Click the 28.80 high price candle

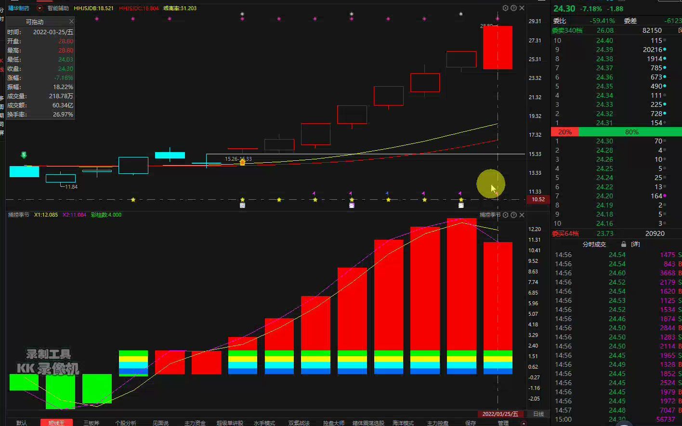[x=498, y=48]
